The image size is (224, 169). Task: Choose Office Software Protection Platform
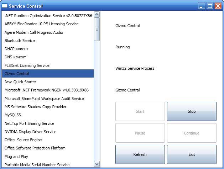pyautogui.click(x=35, y=148)
